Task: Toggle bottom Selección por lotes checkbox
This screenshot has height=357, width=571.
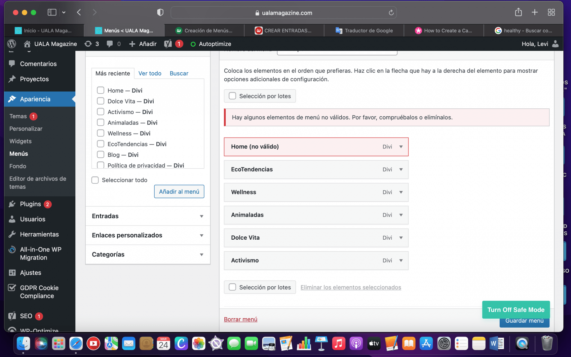Action: pos(233,287)
